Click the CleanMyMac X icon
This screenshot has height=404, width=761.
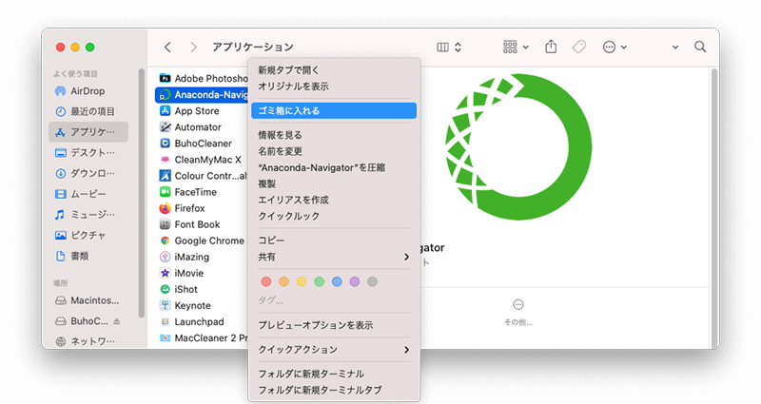[x=165, y=160]
